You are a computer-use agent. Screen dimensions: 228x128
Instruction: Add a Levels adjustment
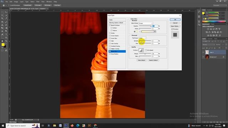(211, 29)
